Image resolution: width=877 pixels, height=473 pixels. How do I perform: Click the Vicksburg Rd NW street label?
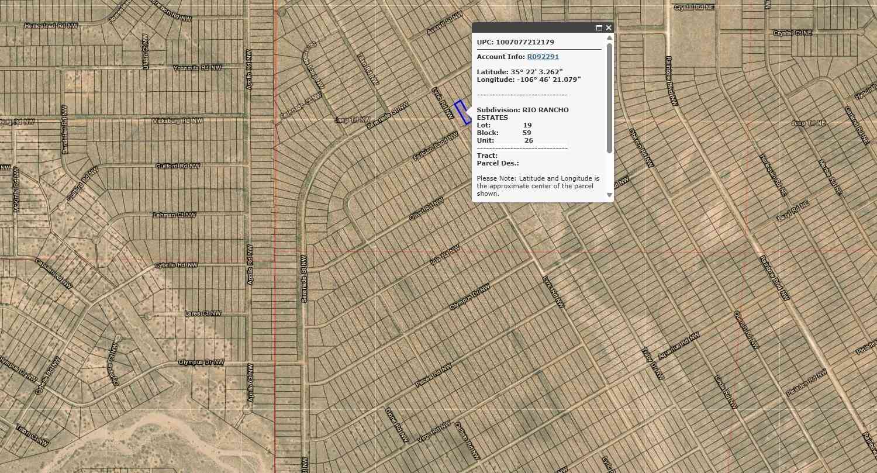pyautogui.click(x=177, y=120)
